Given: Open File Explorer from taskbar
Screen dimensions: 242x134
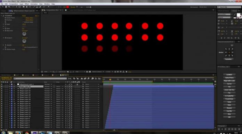Looking at the screenshot, I should tap(10, 133).
